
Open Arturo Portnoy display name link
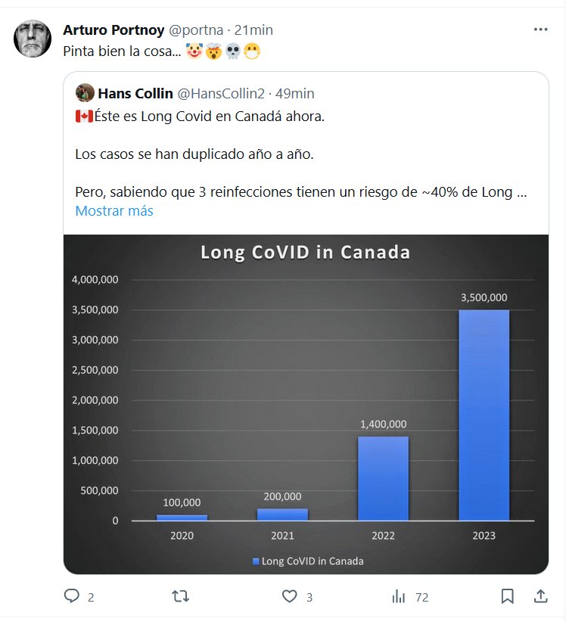(x=114, y=30)
